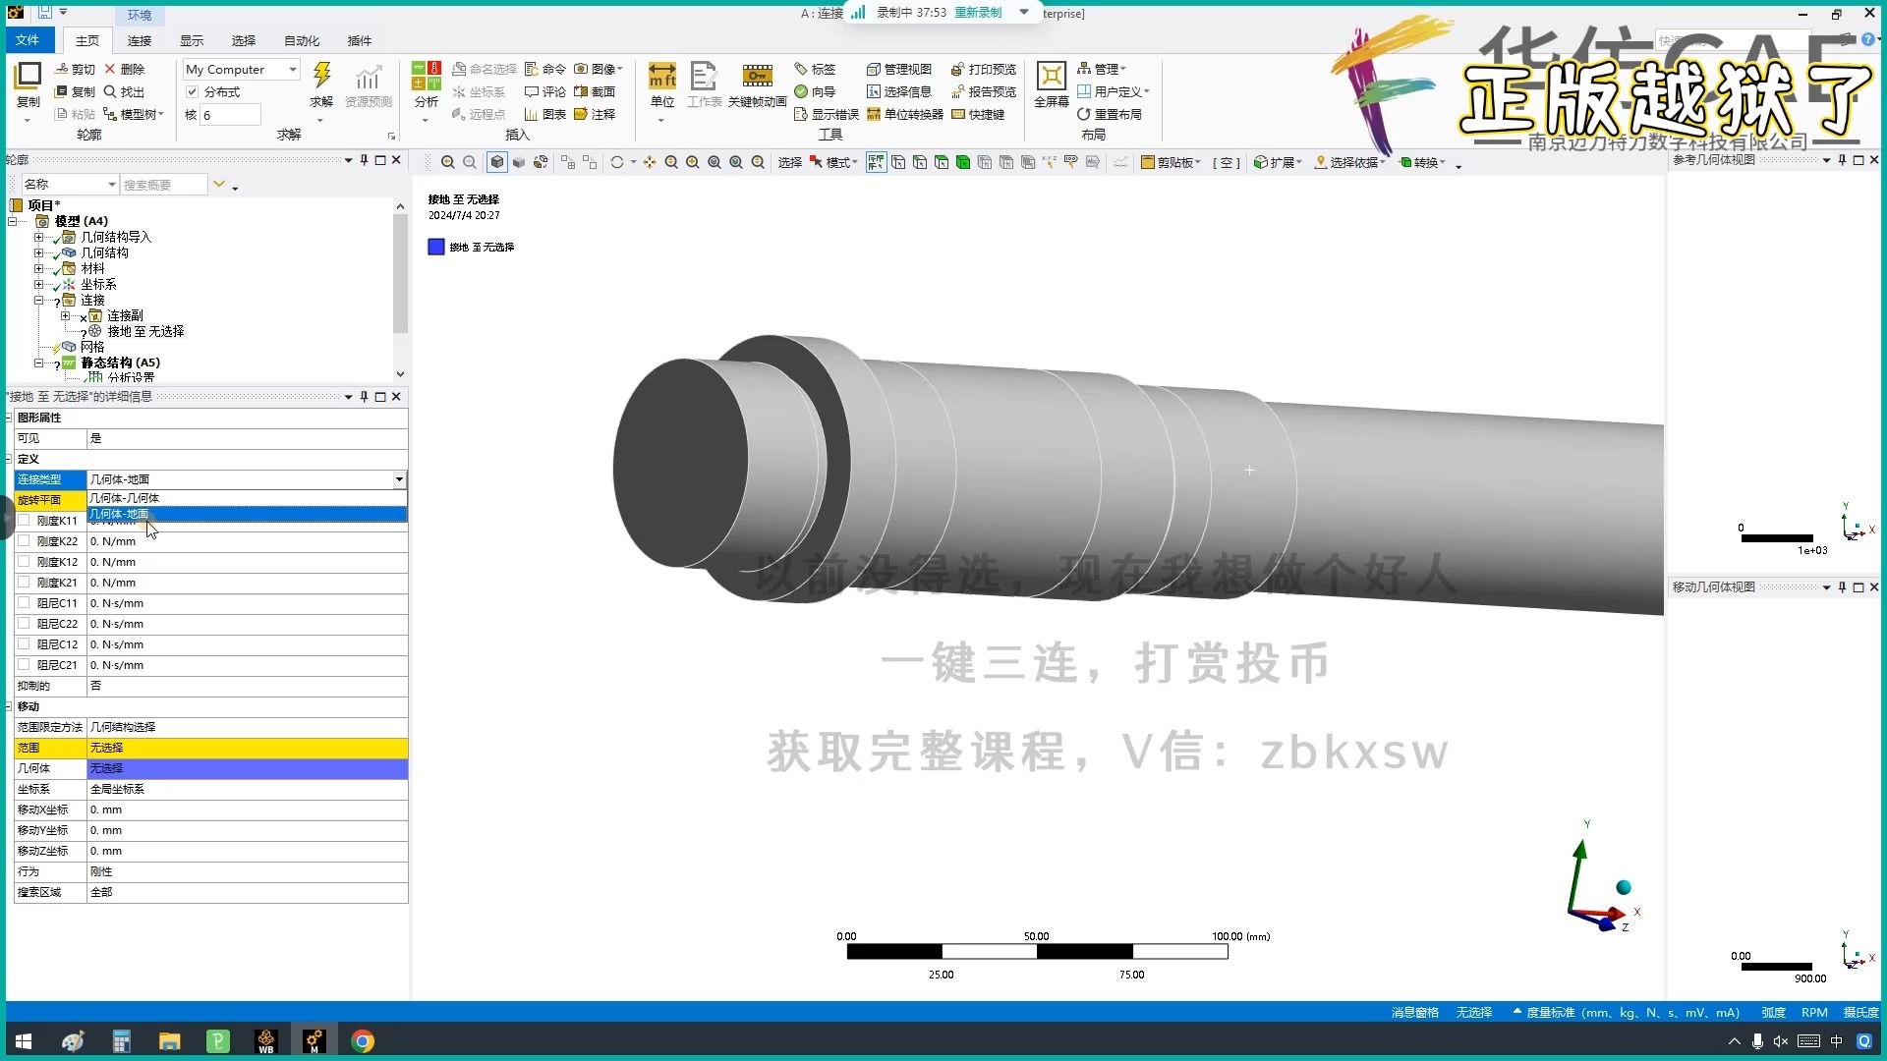Viewport: 1887px width, 1061px height.
Task: Click the blue 接地 legend swatch
Action: point(436,248)
